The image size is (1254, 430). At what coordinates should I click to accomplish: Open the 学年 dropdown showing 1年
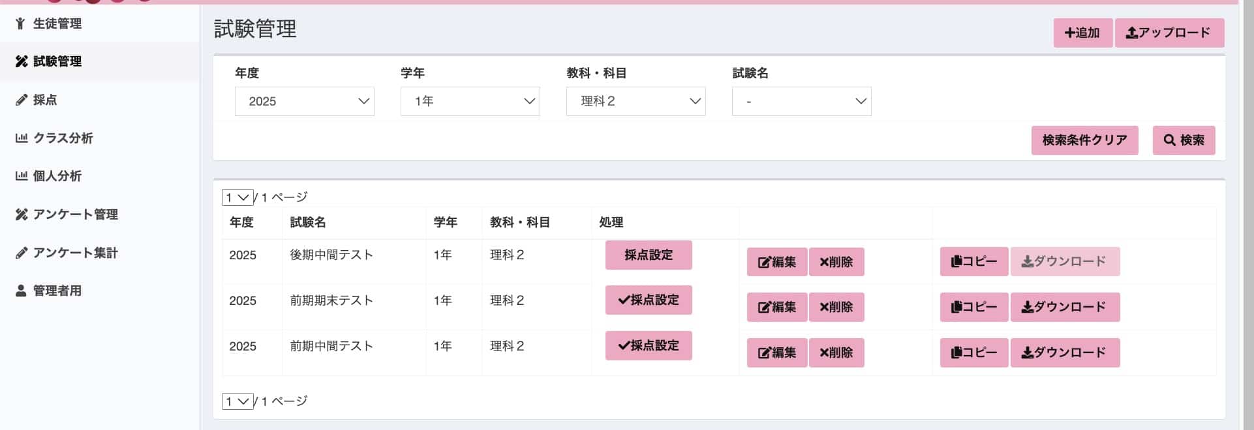(x=470, y=101)
